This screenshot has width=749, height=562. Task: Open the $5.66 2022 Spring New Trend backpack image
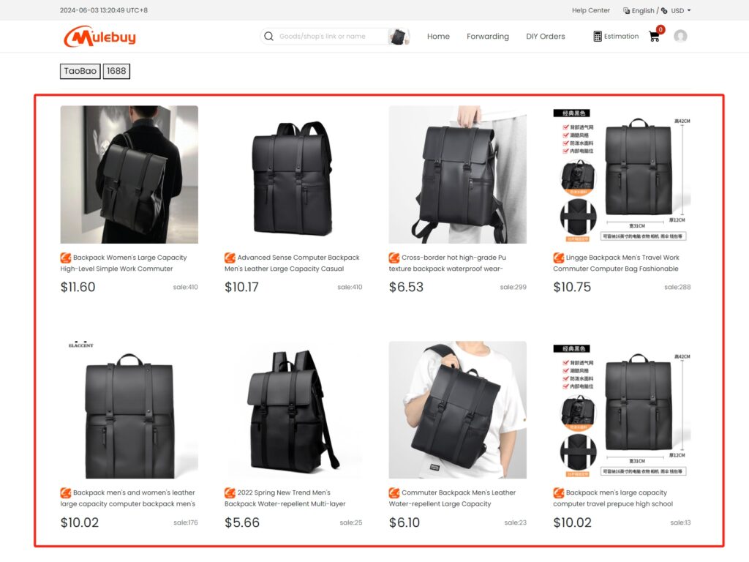[x=293, y=410]
